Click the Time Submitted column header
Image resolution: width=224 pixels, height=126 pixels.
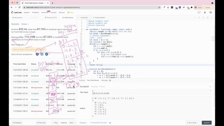[19, 64]
